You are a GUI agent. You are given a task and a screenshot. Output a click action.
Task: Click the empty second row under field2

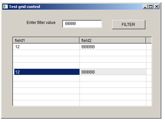[113, 53]
